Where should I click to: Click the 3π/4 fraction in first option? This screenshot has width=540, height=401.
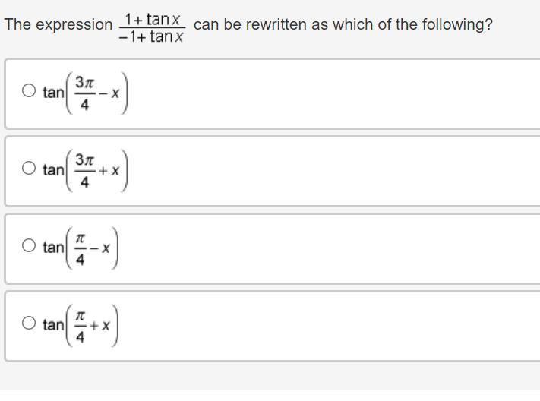84,93
